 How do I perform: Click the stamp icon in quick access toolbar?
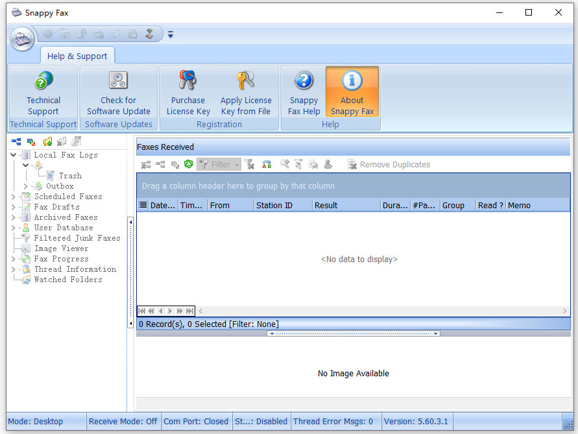click(x=149, y=34)
